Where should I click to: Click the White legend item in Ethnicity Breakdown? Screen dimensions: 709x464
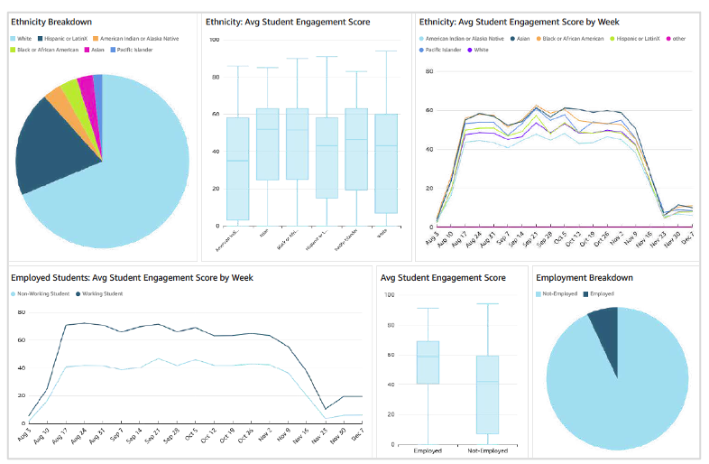(22, 39)
